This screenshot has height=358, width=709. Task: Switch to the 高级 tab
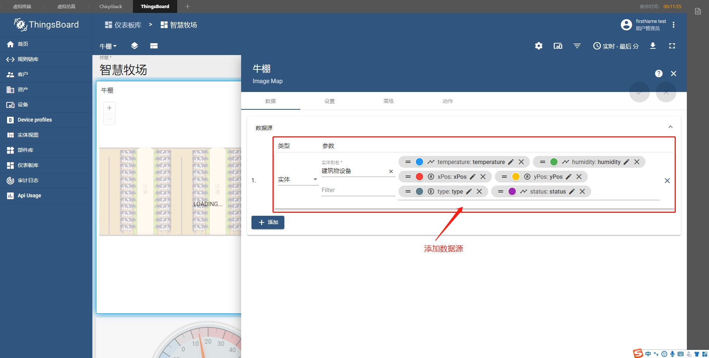click(x=388, y=101)
